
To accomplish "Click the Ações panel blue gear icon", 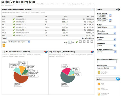I will (118, 79).
